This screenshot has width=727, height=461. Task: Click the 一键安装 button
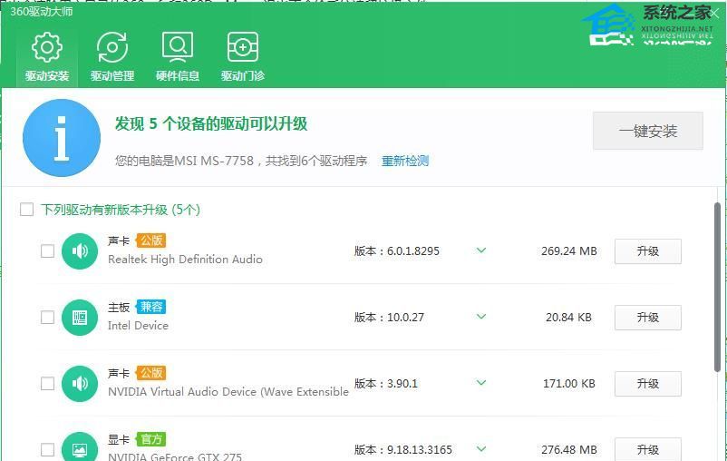(647, 131)
